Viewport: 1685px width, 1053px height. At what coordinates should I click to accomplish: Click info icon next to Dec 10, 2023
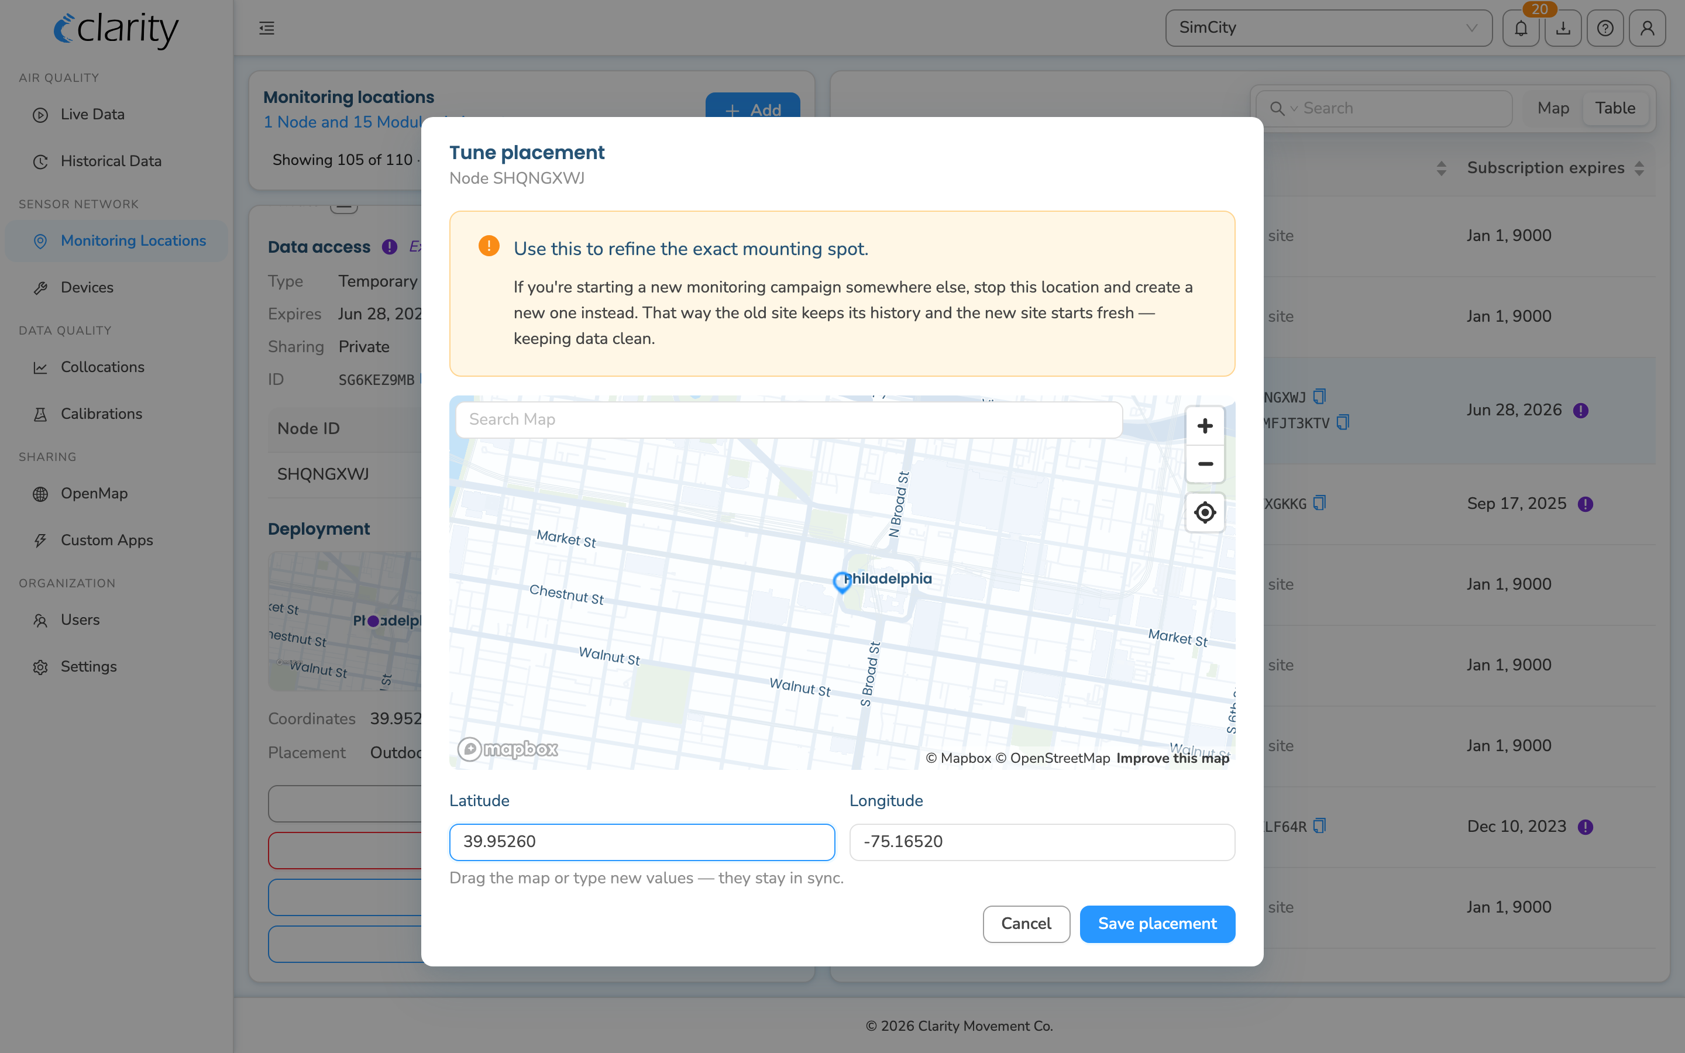pyautogui.click(x=1586, y=827)
